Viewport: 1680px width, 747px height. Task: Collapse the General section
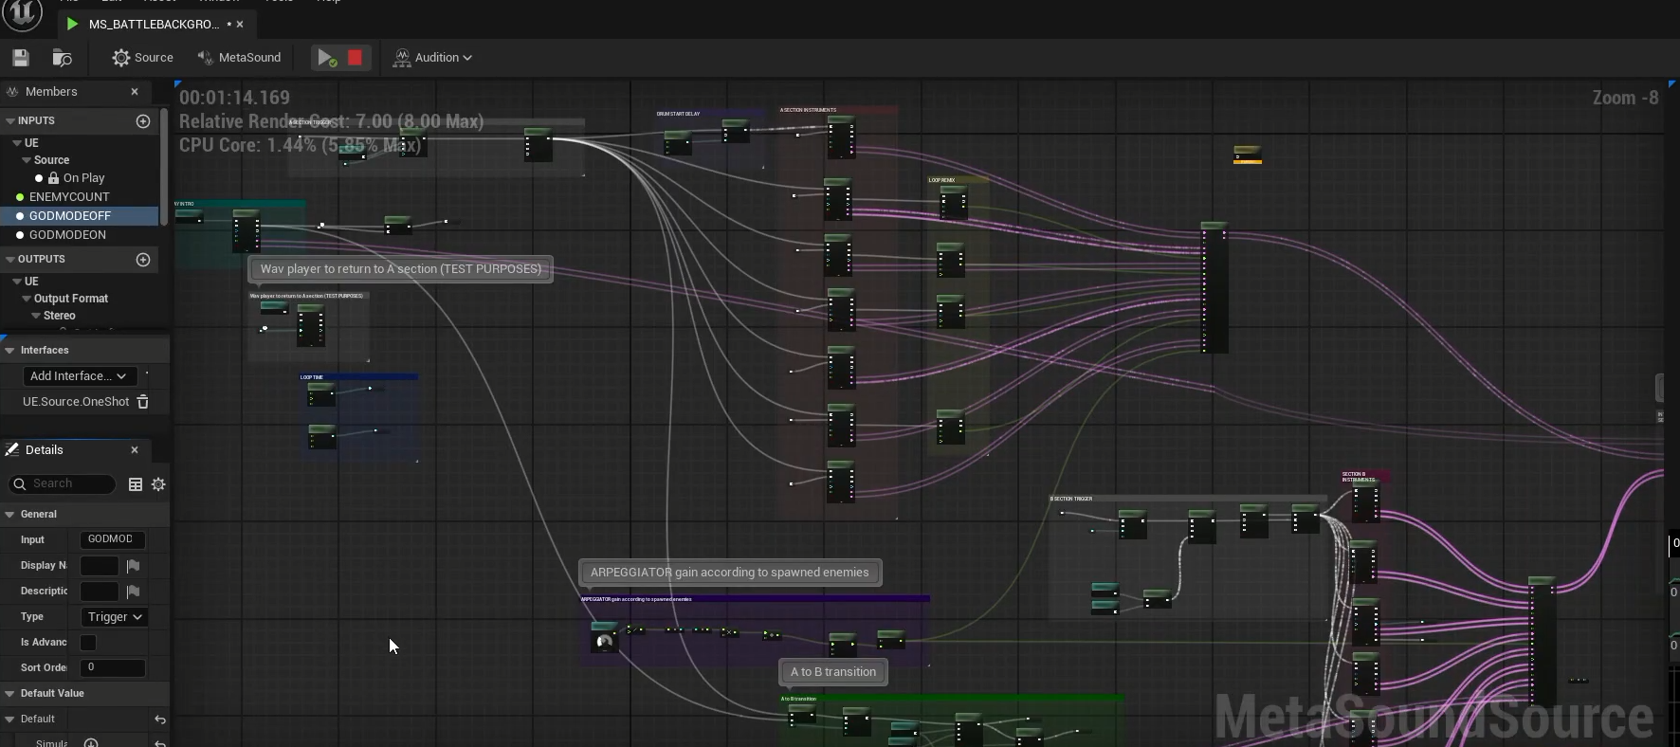(9, 515)
